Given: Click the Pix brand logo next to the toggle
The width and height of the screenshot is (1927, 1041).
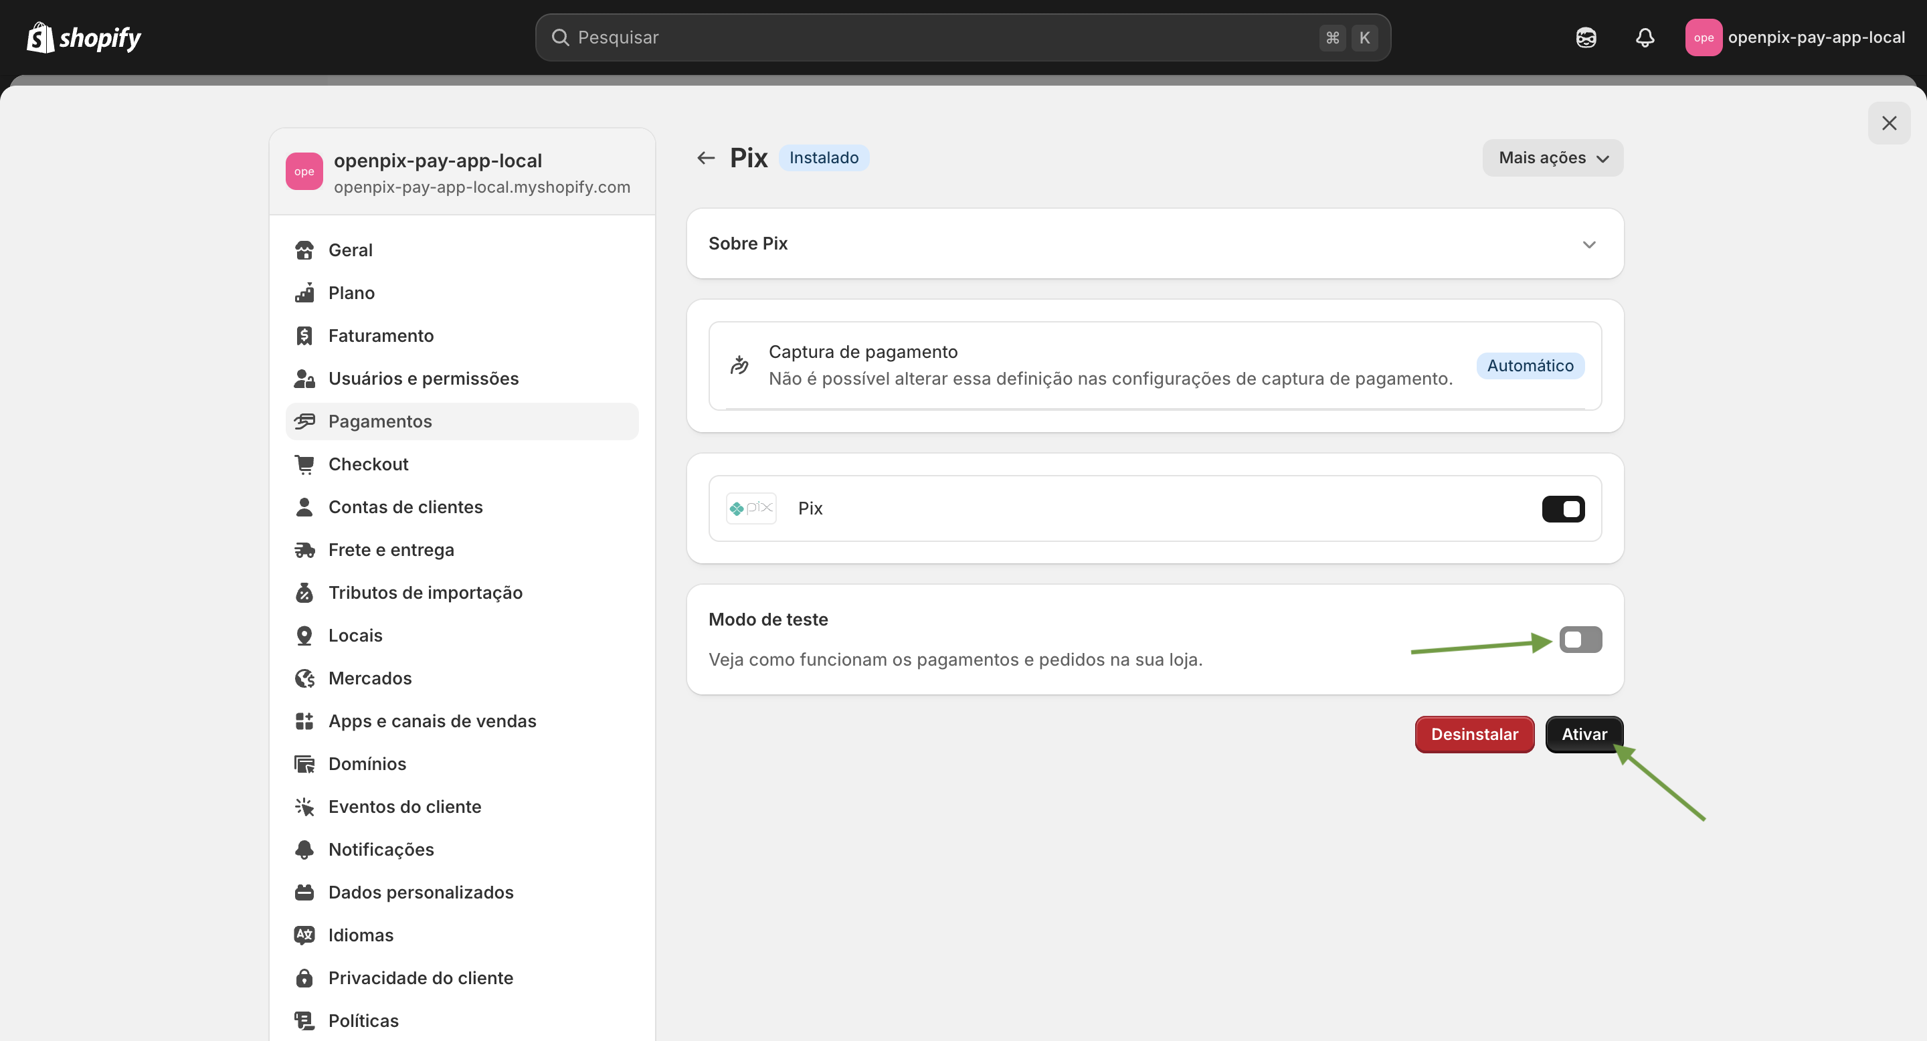Looking at the screenshot, I should click(x=750, y=508).
